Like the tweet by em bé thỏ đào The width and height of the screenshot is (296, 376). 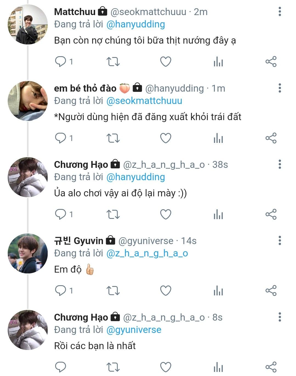pos(166,138)
